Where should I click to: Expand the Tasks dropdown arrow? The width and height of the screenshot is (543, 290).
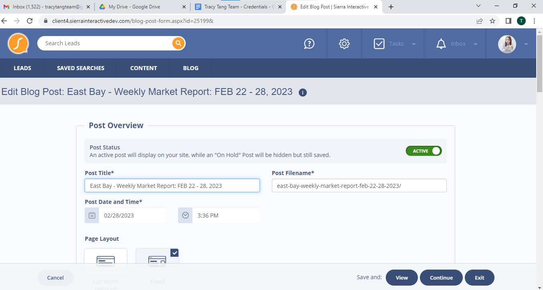point(413,44)
